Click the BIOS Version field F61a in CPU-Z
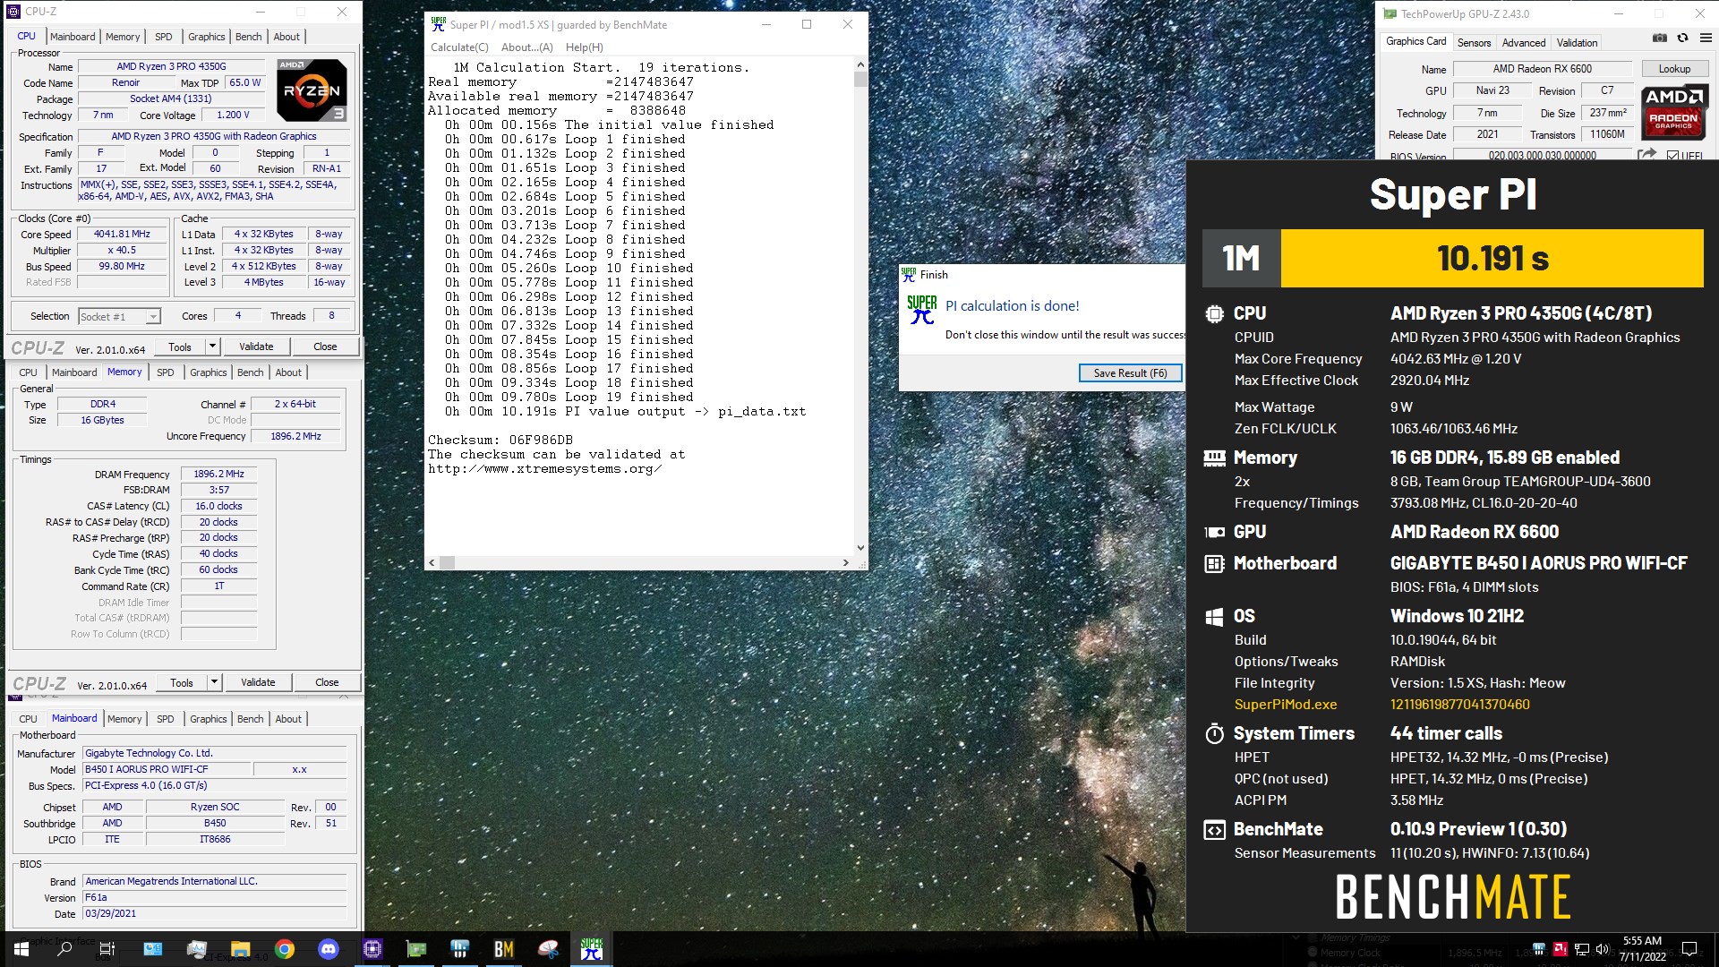The height and width of the screenshot is (967, 1719). (214, 898)
